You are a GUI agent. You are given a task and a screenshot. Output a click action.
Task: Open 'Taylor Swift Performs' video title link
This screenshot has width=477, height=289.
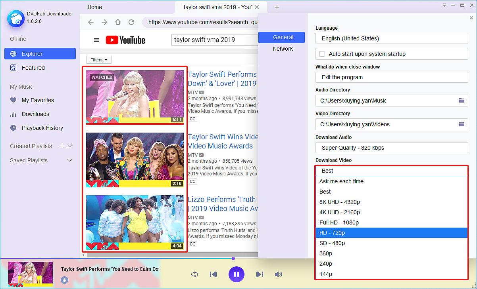(x=223, y=79)
